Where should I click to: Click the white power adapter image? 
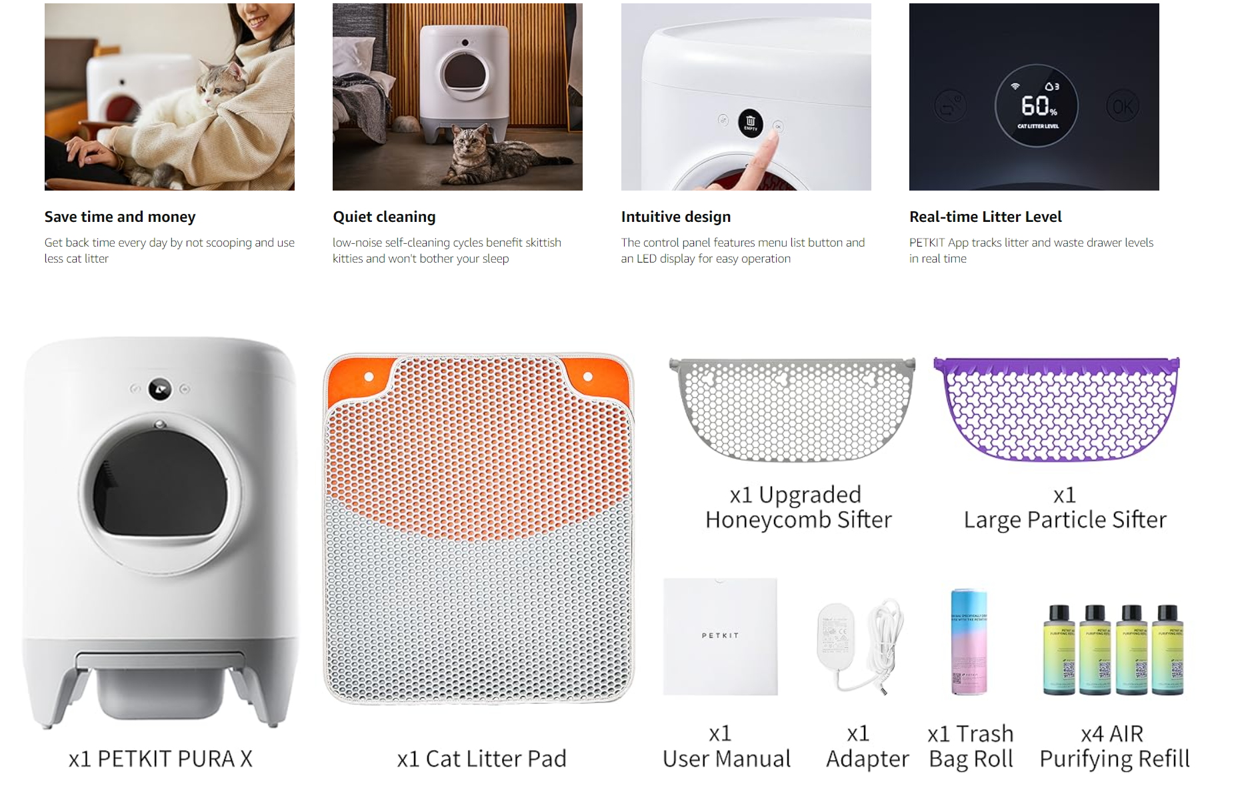click(860, 646)
